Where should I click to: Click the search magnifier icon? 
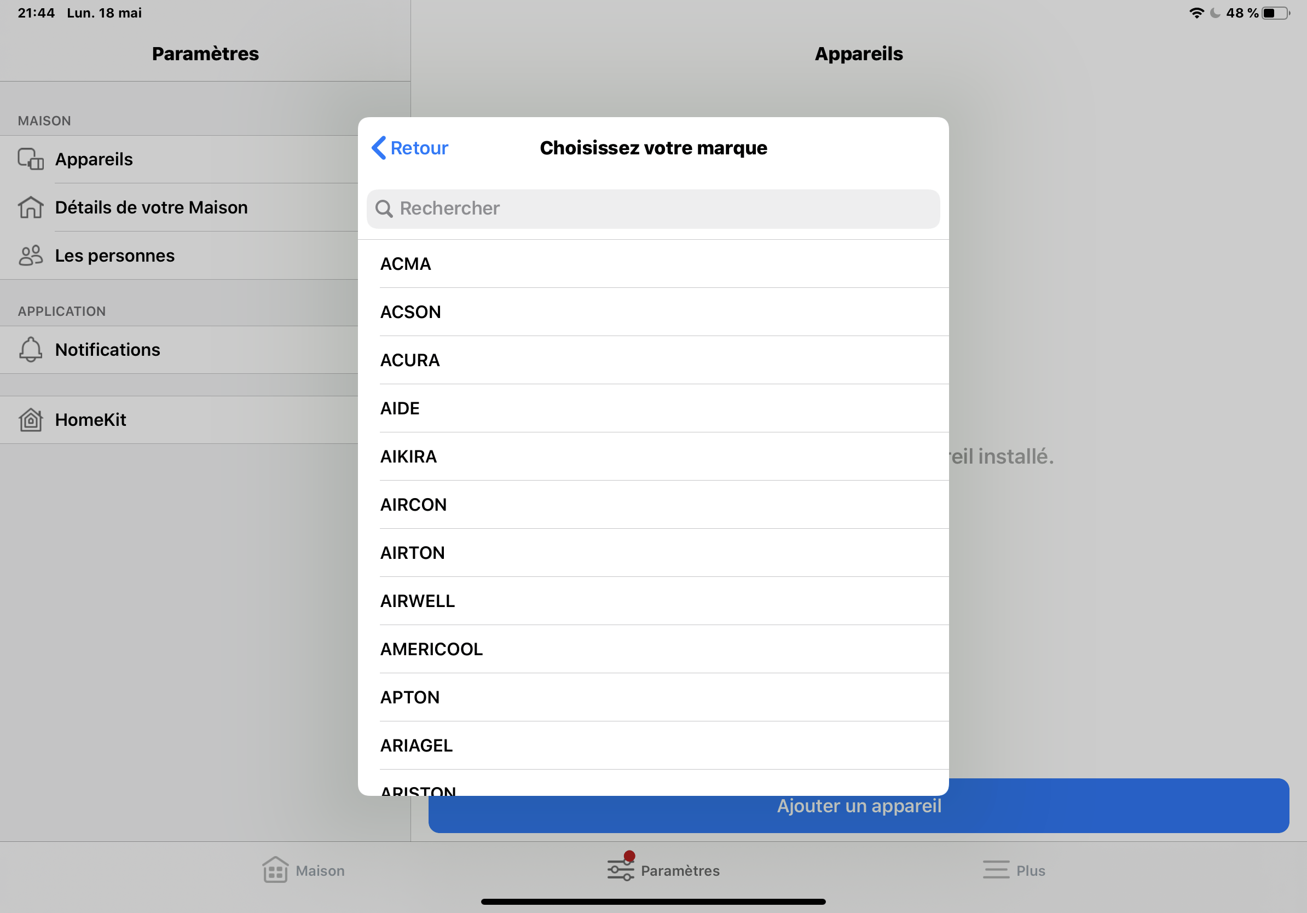point(384,209)
